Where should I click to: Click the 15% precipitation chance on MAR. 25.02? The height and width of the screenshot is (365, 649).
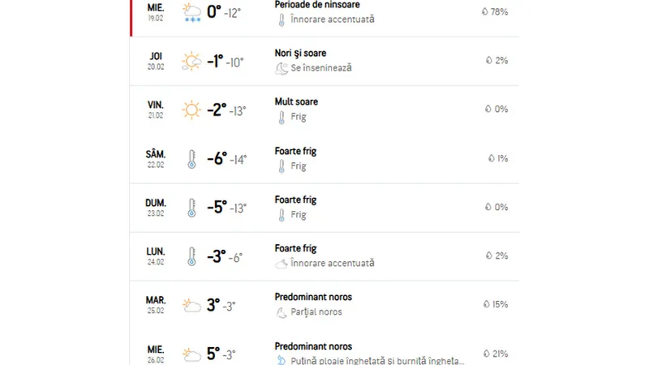[x=500, y=304]
